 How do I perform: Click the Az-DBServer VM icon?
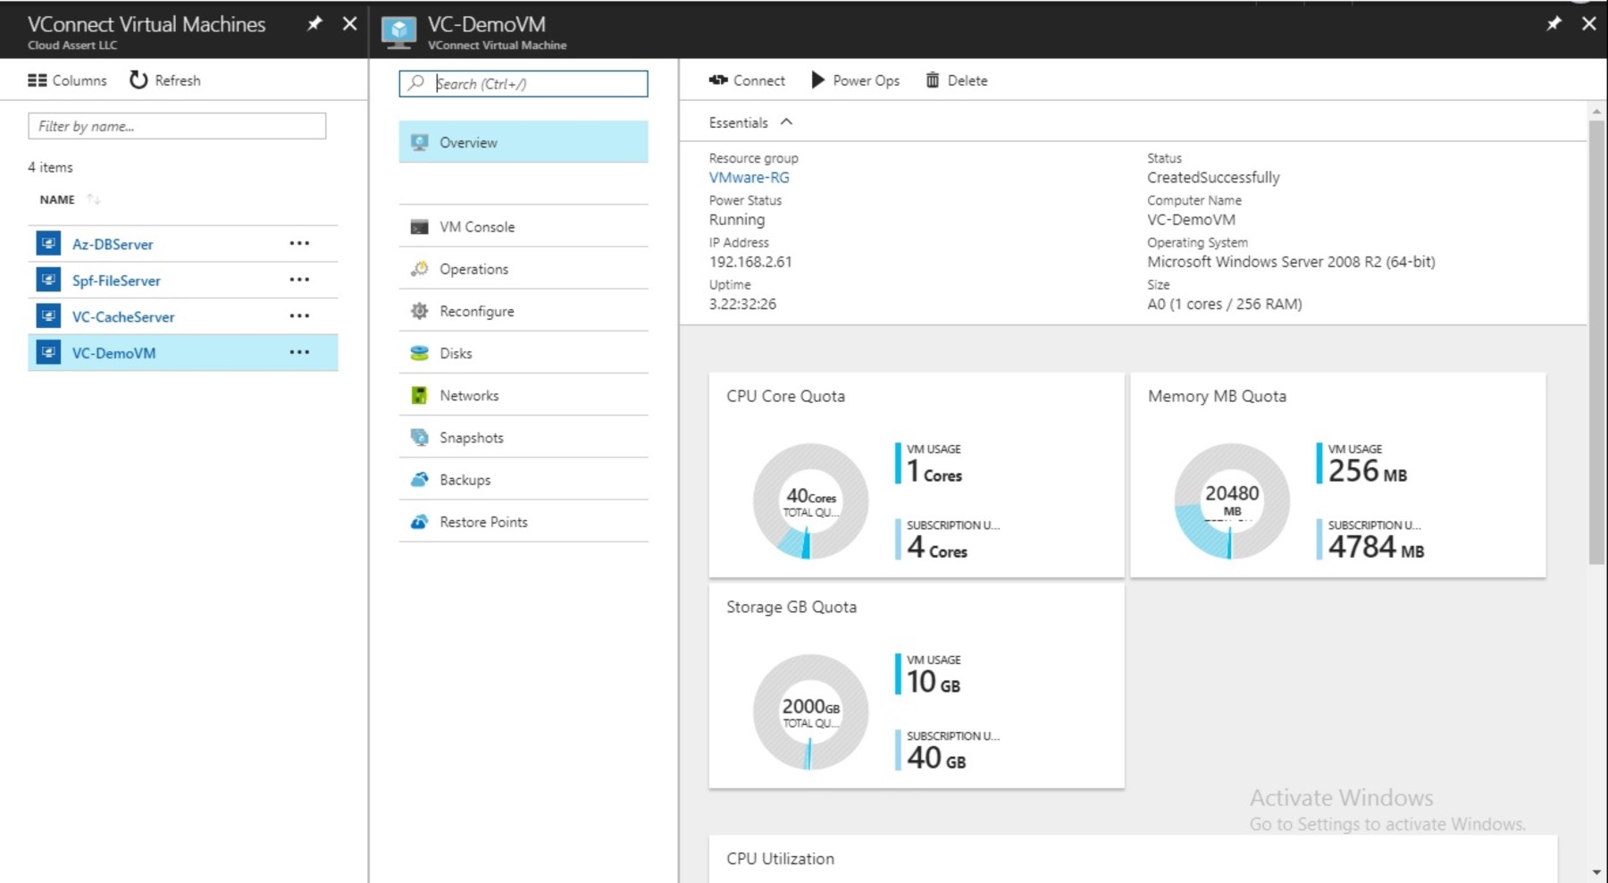click(x=48, y=243)
